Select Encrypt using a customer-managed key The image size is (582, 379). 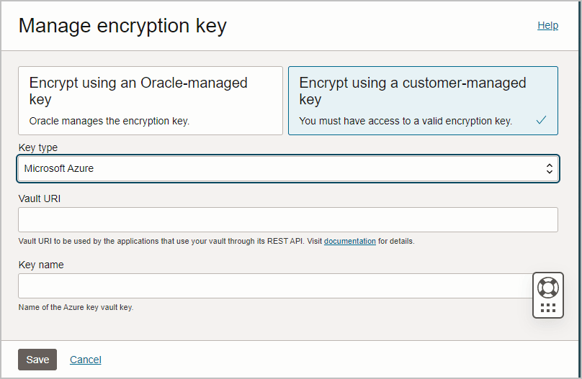click(x=423, y=100)
